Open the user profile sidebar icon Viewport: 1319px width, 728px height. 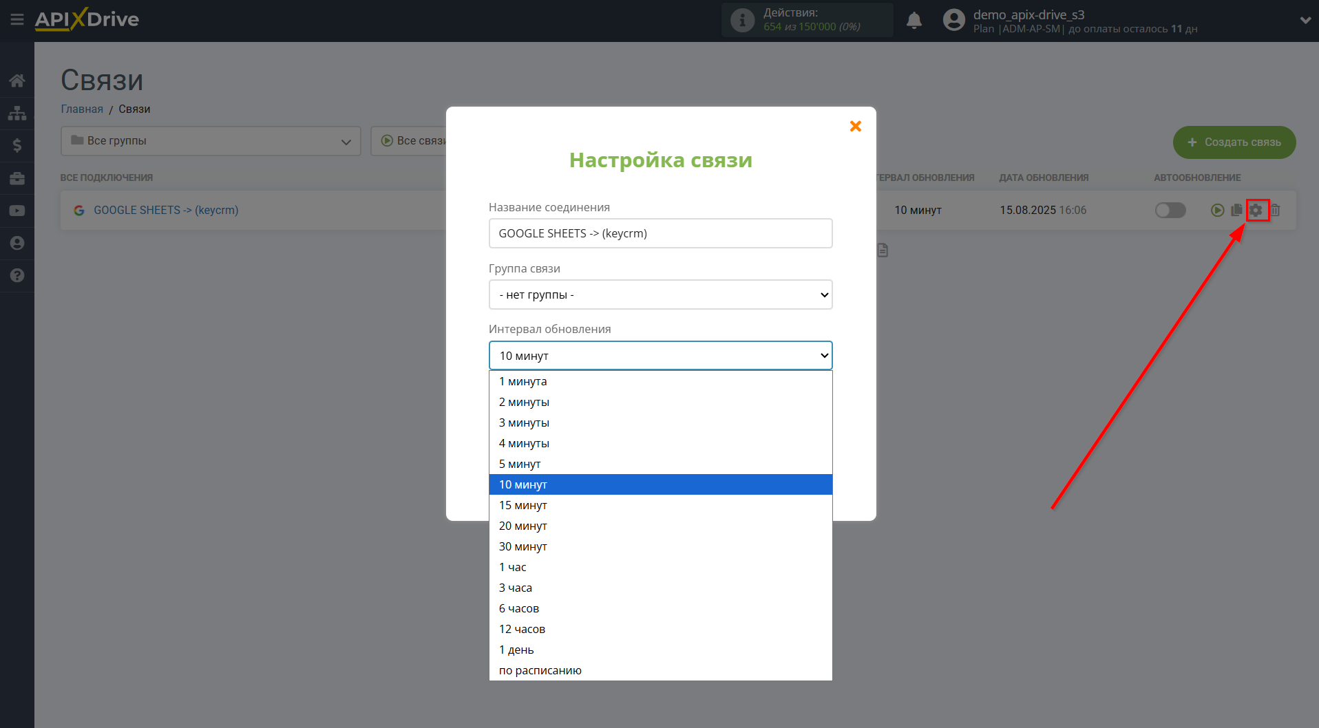tap(17, 243)
